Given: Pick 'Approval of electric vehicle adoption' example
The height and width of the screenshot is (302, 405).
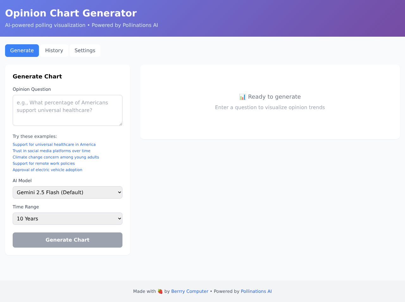Looking at the screenshot, I should (x=47, y=170).
